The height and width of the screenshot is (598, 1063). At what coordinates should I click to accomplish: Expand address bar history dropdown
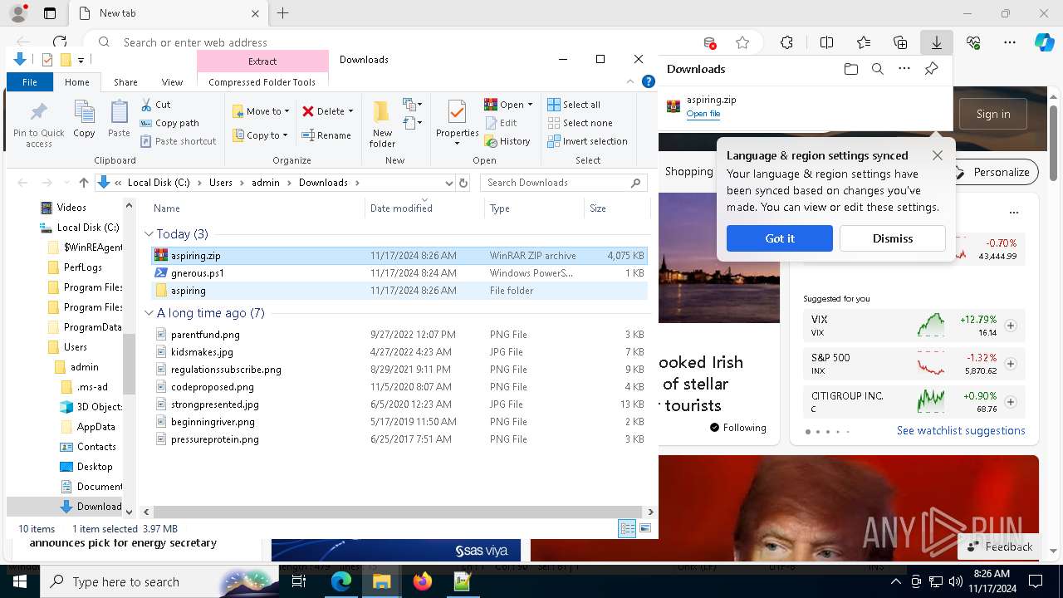[x=449, y=183]
